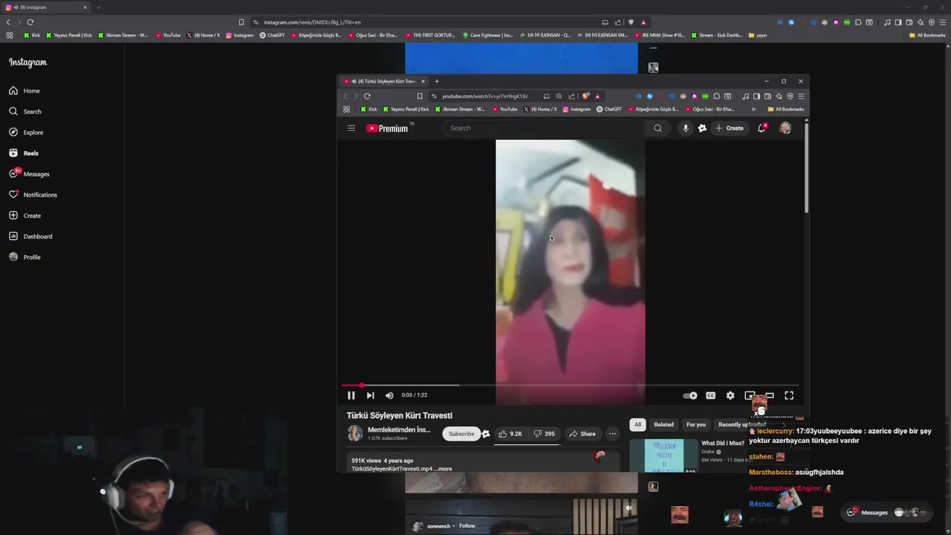Open YouTube hamburger guide menu
The width and height of the screenshot is (951, 535).
click(351, 128)
